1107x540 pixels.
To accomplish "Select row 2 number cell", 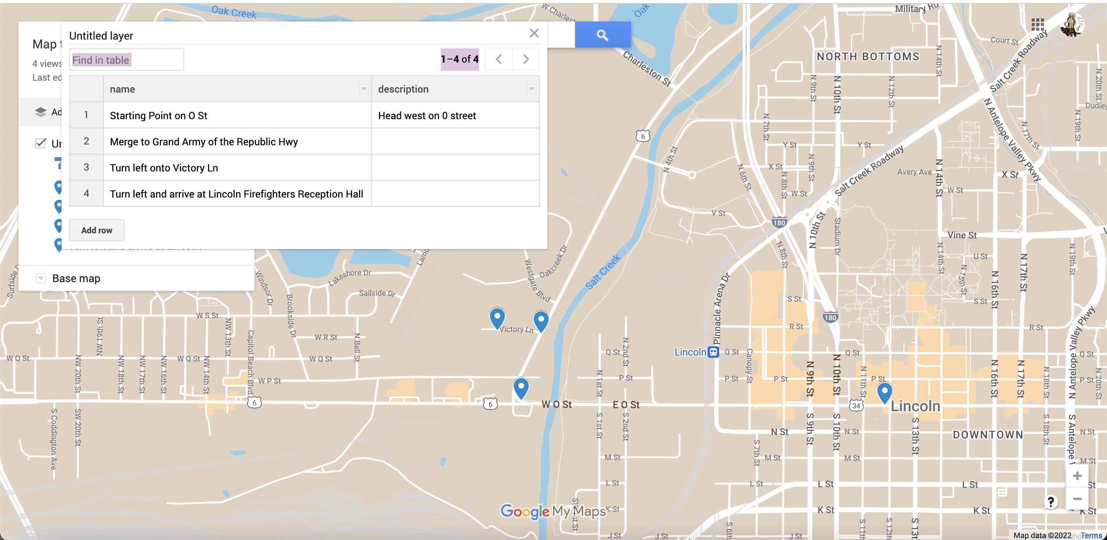I will [x=86, y=141].
